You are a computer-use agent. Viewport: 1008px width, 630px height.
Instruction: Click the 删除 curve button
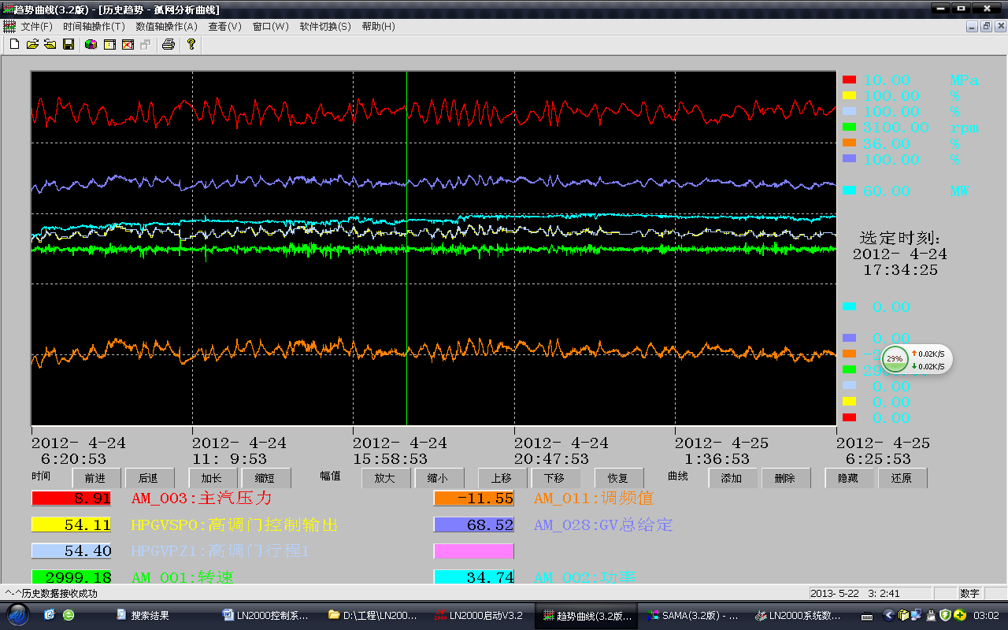[786, 478]
